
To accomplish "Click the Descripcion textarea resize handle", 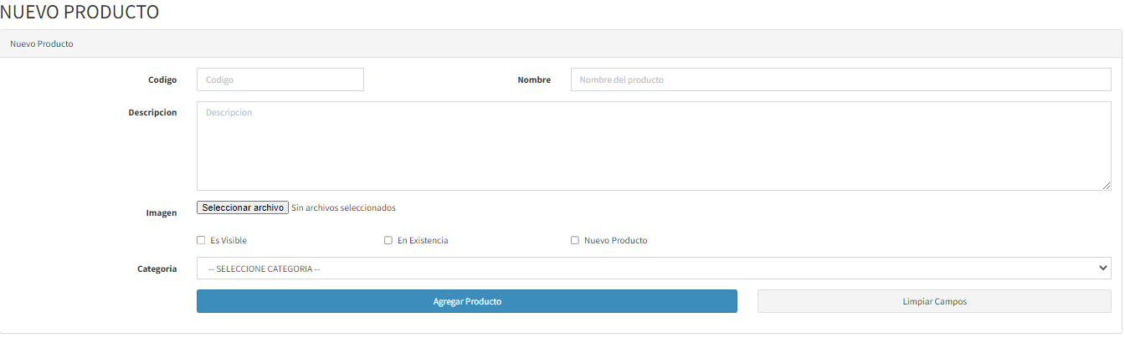I will [x=1107, y=187].
